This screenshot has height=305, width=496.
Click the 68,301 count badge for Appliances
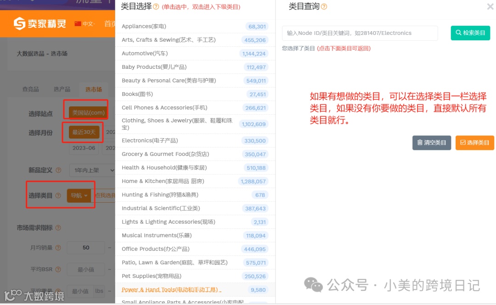coord(257,27)
